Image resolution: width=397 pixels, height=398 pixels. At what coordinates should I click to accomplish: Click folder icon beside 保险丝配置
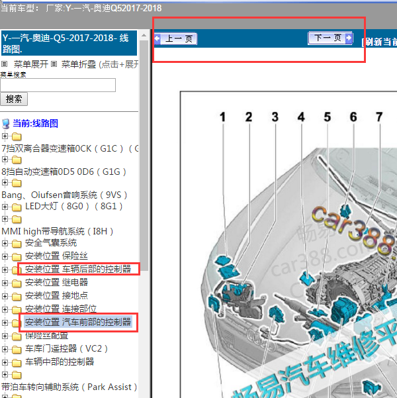coord(17,336)
